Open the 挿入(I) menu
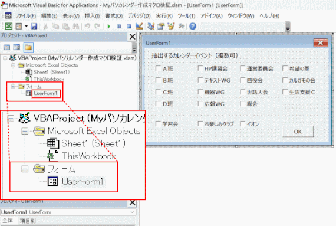The width and height of the screenshot is (336, 226). tap(92, 16)
